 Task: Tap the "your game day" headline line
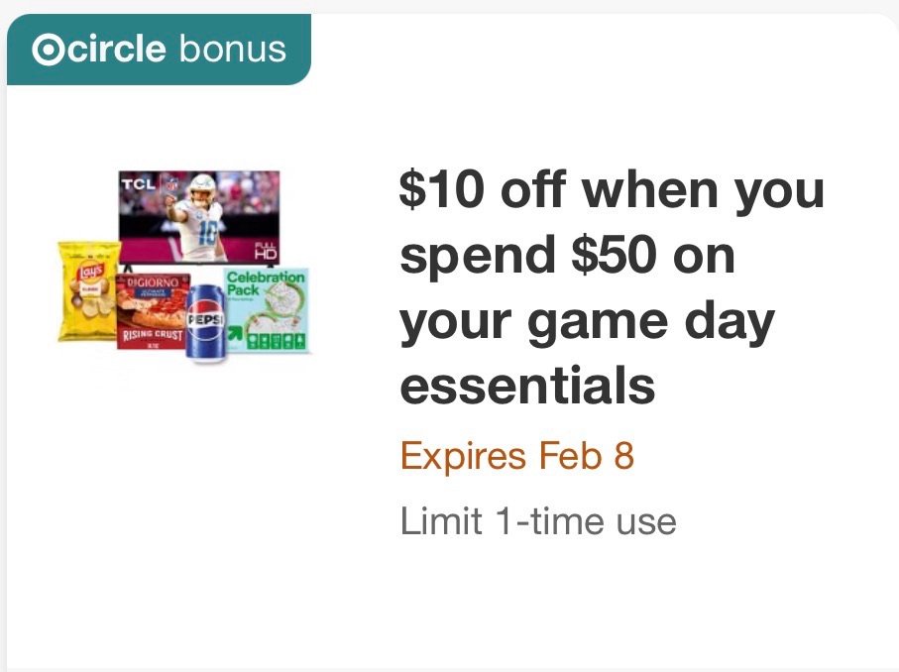coord(586,321)
